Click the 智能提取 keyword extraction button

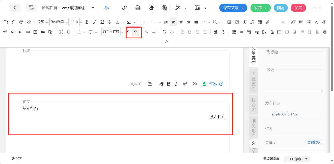tap(314, 142)
